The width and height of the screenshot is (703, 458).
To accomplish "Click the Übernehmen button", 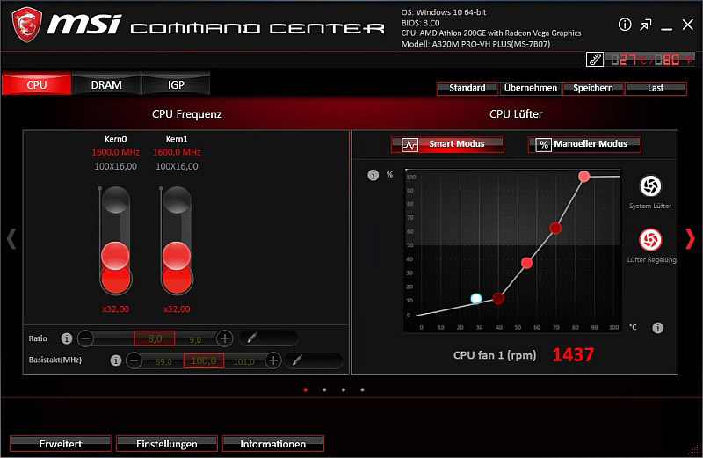I will [x=531, y=88].
